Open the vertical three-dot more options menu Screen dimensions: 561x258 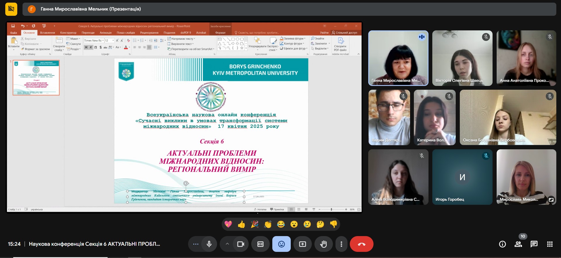[x=341, y=244]
